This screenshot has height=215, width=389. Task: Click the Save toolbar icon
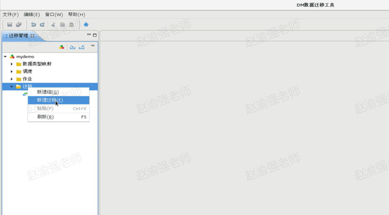click(10, 24)
